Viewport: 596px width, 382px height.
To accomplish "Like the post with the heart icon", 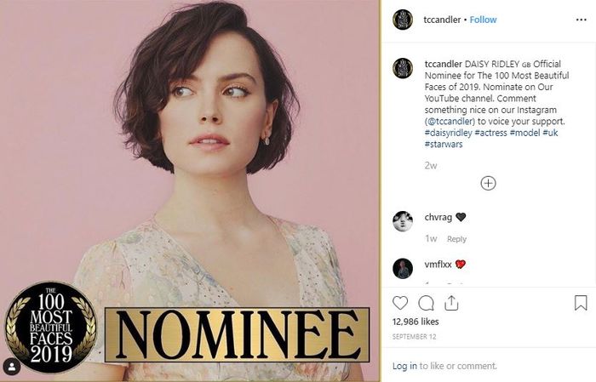I will (x=400, y=303).
